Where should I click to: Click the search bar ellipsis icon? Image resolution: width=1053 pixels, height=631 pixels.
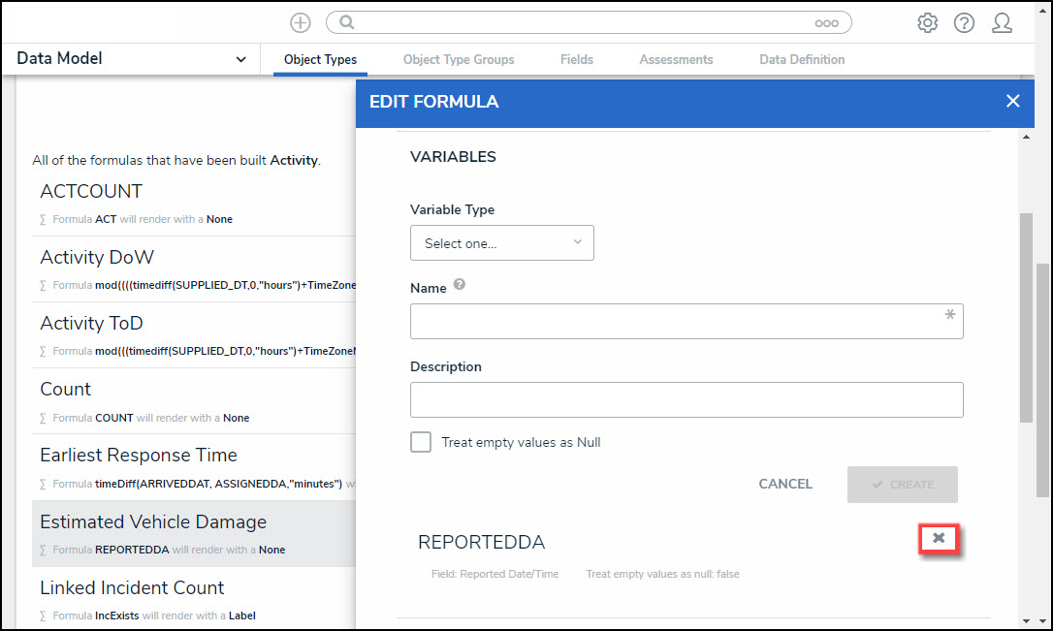(x=826, y=23)
